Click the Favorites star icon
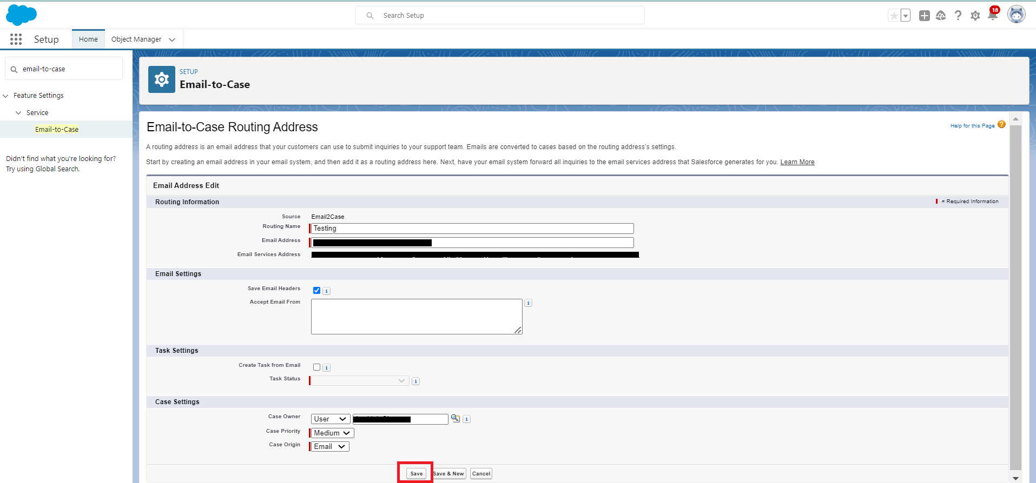 coord(894,16)
